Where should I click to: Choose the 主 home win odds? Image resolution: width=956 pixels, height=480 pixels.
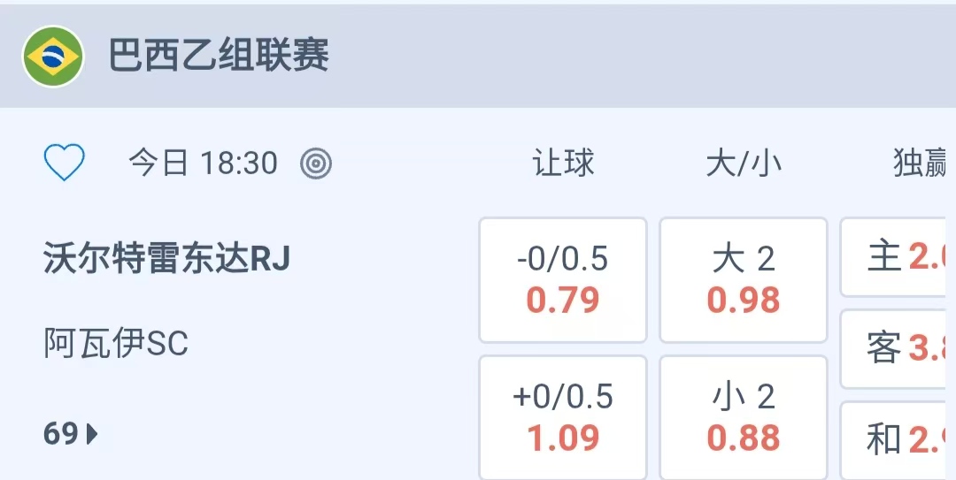pos(898,257)
